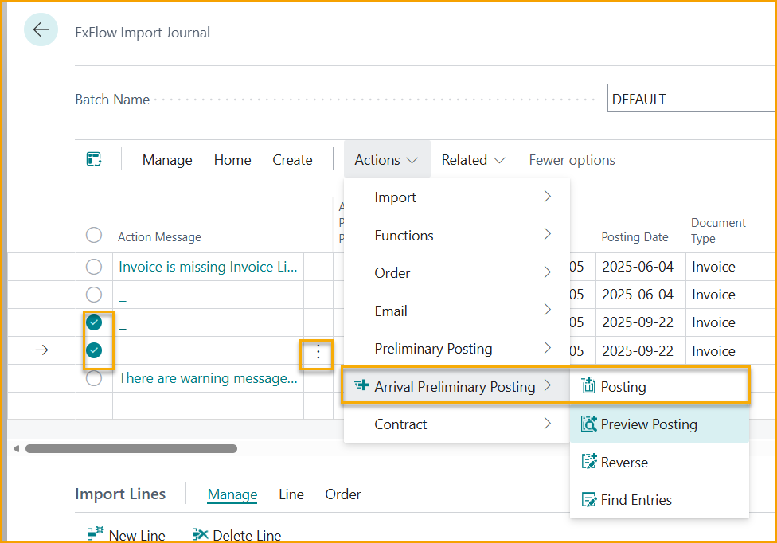Collapse the Actions dropdown menu
This screenshot has width=777, height=543.
pos(387,159)
